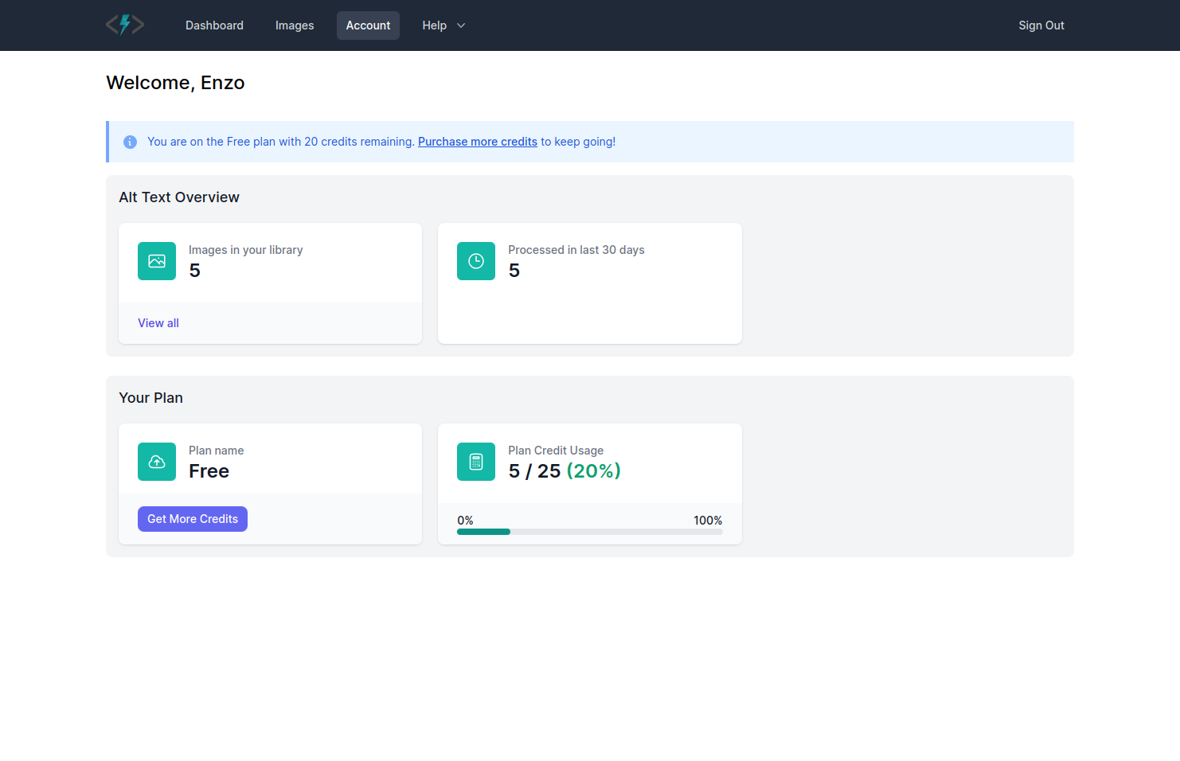The width and height of the screenshot is (1180, 761).
Task: Sign out of the account
Action: point(1041,25)
